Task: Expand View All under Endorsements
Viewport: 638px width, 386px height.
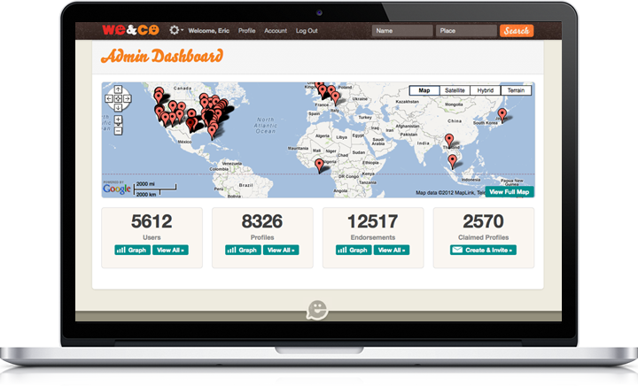Action: (391, 251)
